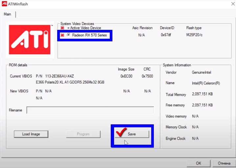Click the text E366 Polaris20 XL A1 GDDR5
The width and height of the screenshot is (236, 168).
pos(59,82)
